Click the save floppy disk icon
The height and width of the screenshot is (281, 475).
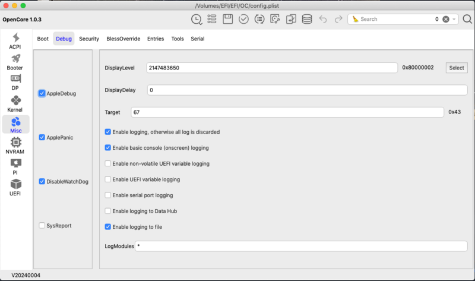tap(228, 19)
